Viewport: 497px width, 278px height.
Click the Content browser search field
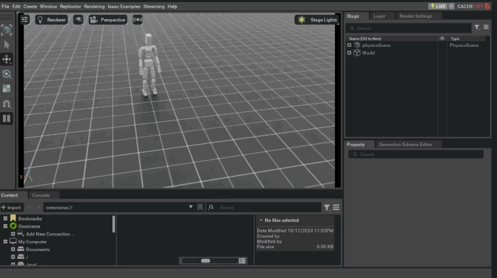264,208
